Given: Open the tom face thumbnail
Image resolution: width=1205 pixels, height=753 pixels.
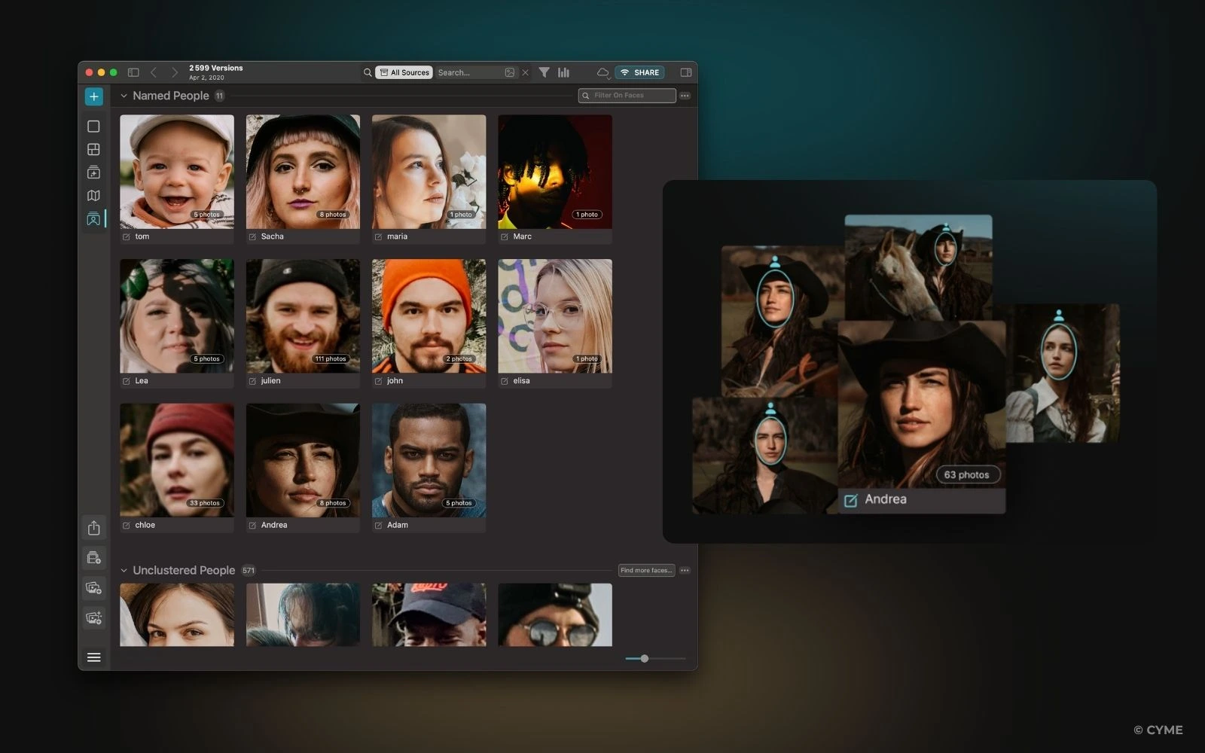Looking at the screenshot, I should [177, 172].
